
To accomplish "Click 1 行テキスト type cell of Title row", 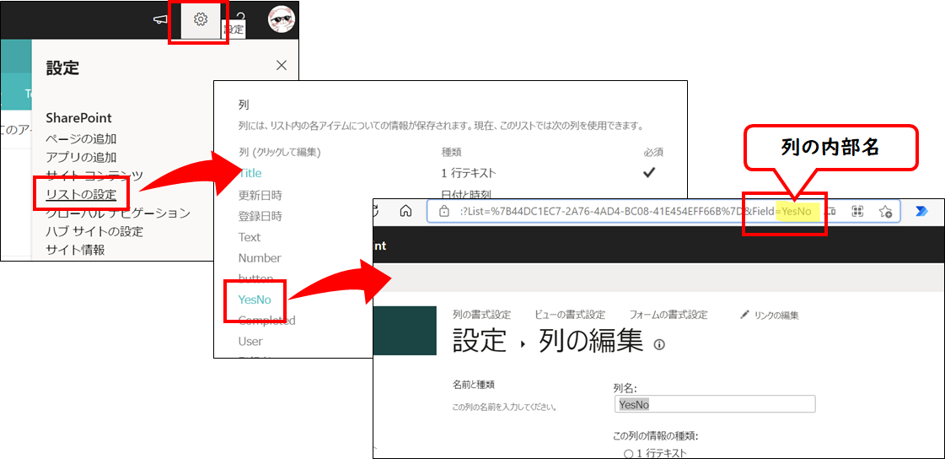I will (x=468, y=173).
